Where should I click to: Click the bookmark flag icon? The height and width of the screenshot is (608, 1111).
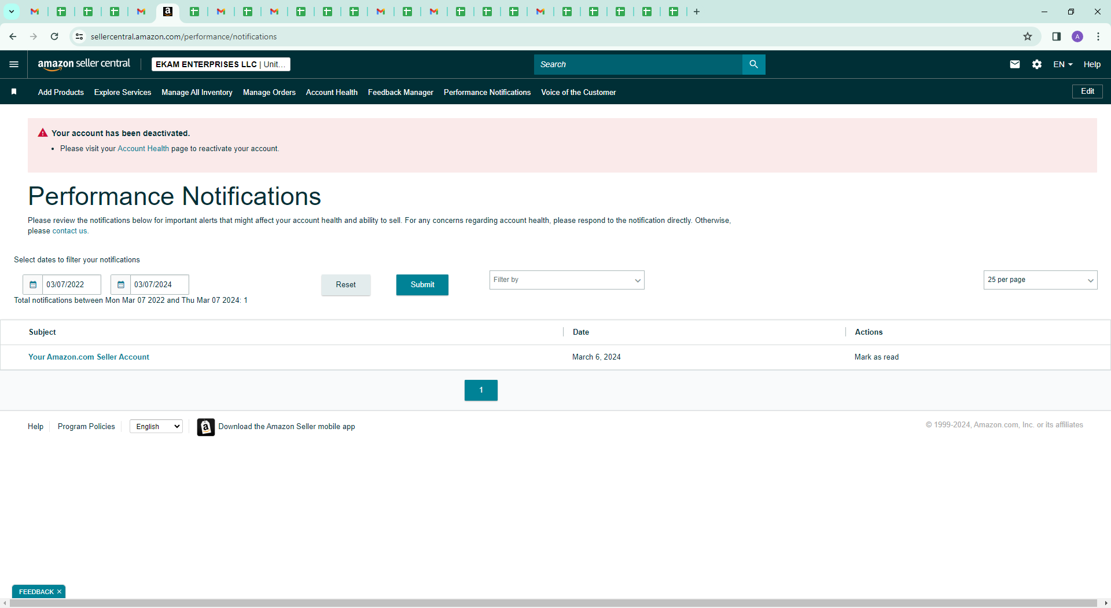pos(14,92)
